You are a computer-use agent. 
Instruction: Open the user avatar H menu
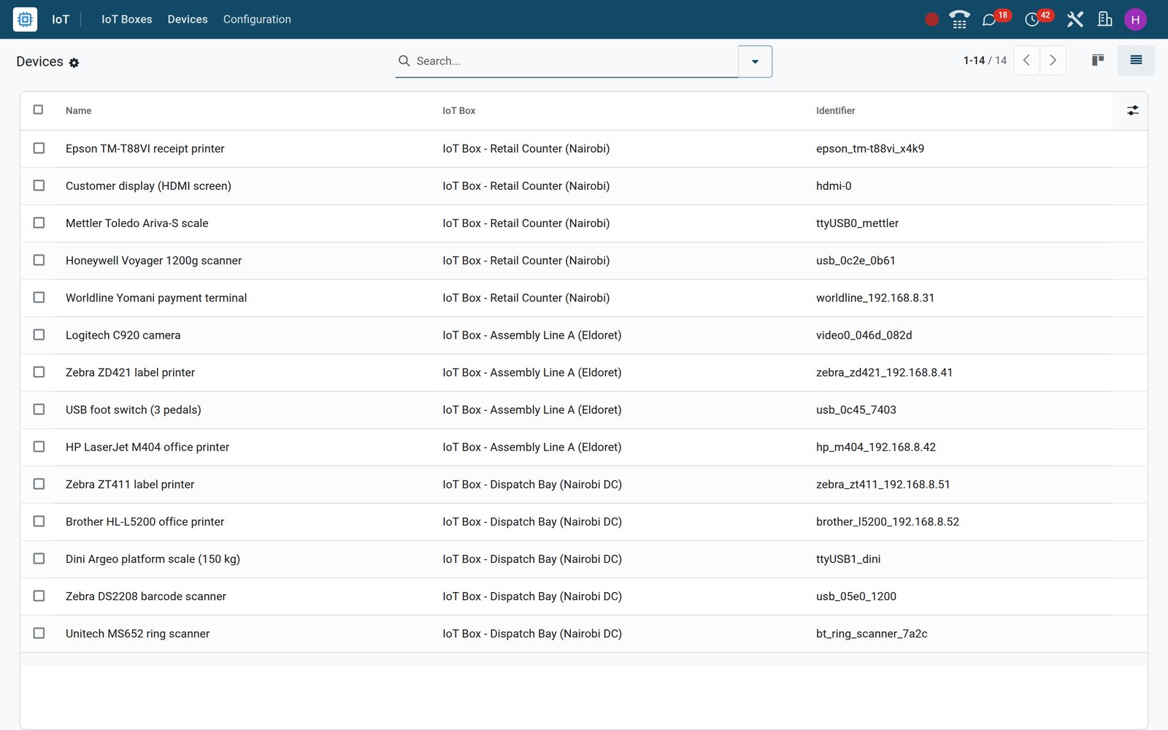pyautogui.click(x=1135, y=20)
